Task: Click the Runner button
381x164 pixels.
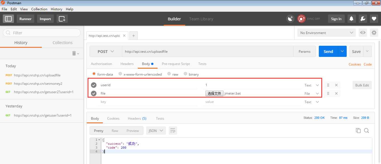Action: click(25, 19)
